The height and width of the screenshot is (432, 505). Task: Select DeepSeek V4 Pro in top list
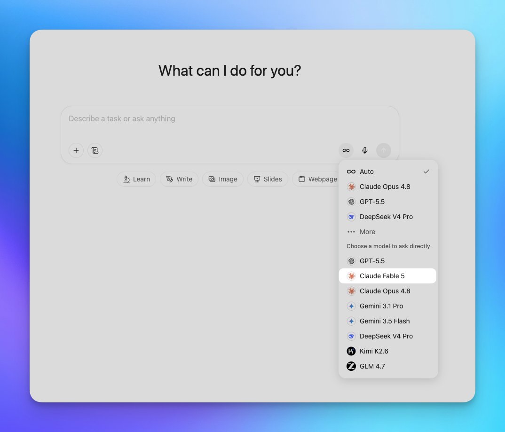[x=388, y=217]
